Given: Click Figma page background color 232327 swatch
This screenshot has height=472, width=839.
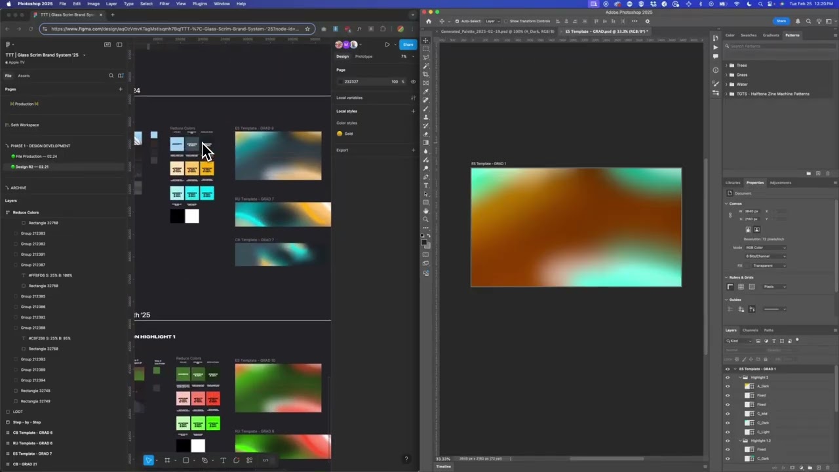Looking at the screenshot, I should [x=341, y=82].
